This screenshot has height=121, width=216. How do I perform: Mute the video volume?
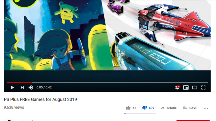point(31,88)
